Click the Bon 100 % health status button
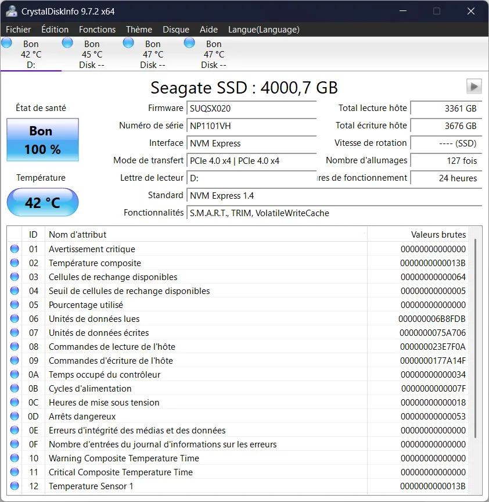The height and width of the screenshot is (502, 489). click(42, 140)
